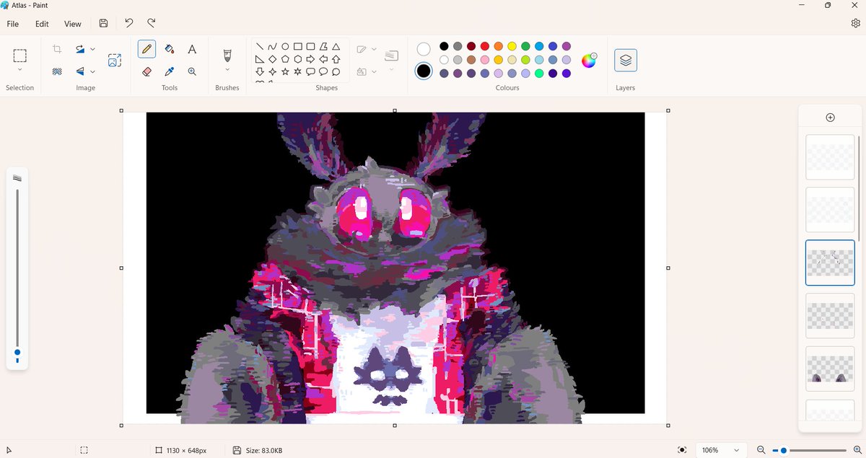The image size is (866, 458).
Task: Pick the yellow colour swatch
Action: (512, 46)
